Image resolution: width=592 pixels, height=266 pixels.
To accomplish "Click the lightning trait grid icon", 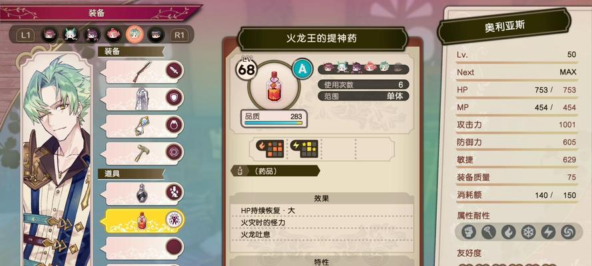I will coord(304,148).
